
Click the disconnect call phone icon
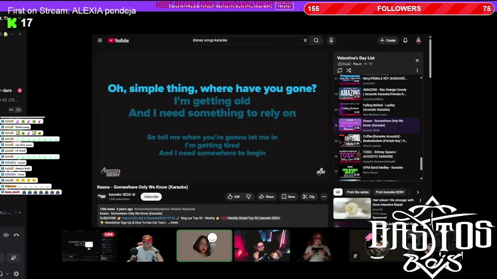pos(16,235)
